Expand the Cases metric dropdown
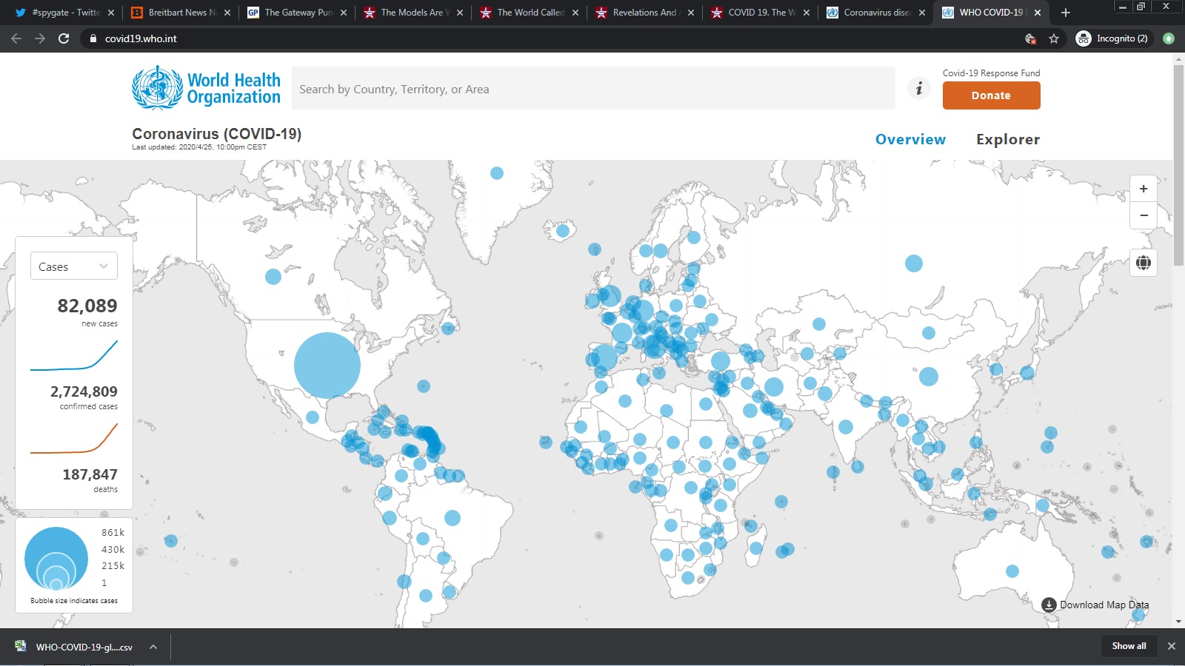Image resolution: width=1185 pixels, height=666 pixels. (74, 266)
